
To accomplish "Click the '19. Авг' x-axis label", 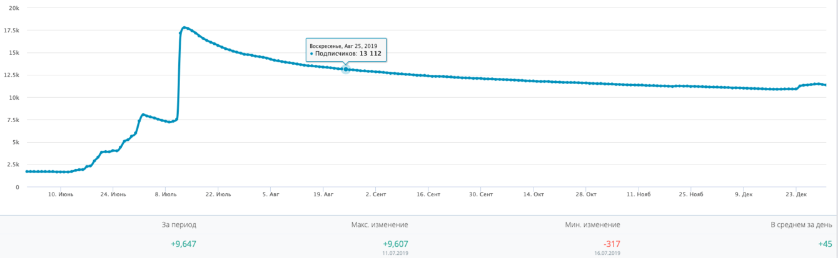I will pyautogui.click(x=323, y=194).
